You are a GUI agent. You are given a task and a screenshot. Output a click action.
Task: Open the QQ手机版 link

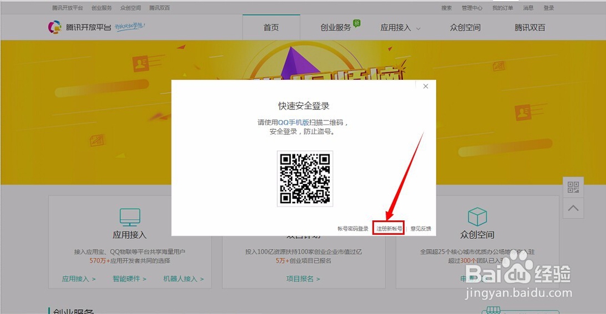(293, 122)
